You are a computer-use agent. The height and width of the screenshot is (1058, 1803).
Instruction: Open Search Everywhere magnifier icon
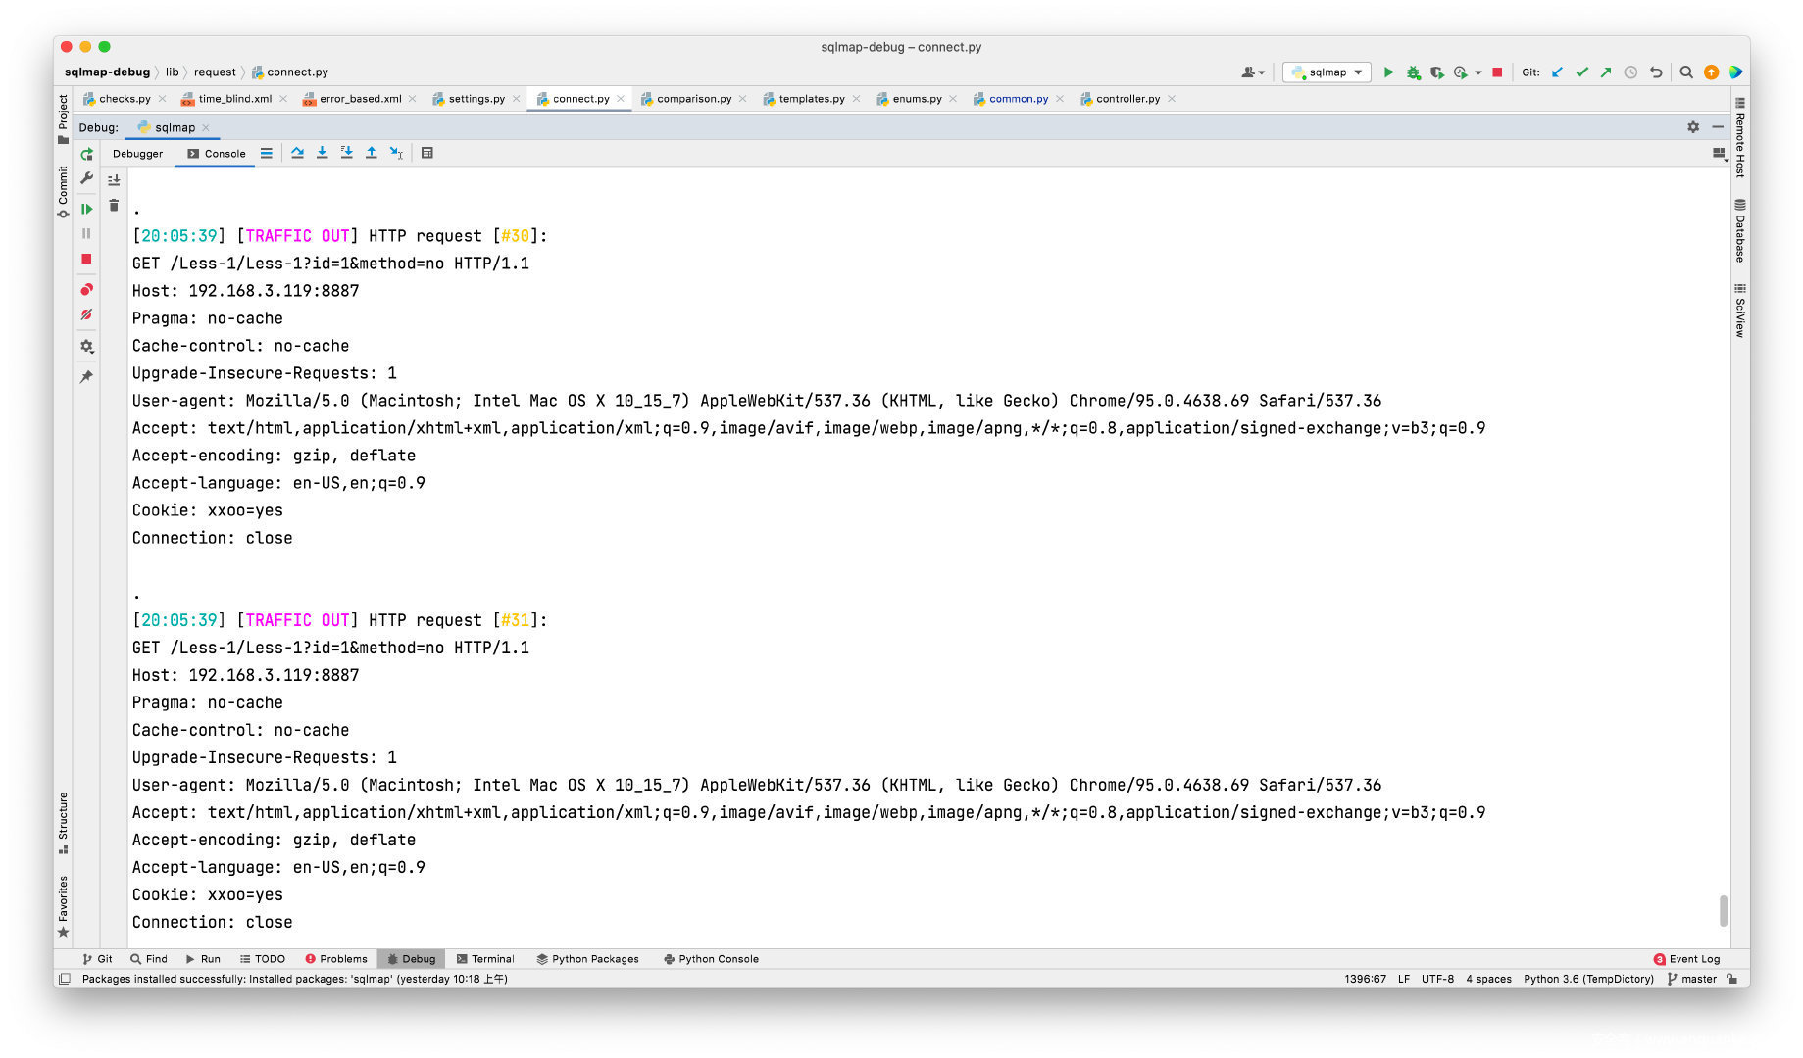pyautogui.click(x=1686, y=72)
